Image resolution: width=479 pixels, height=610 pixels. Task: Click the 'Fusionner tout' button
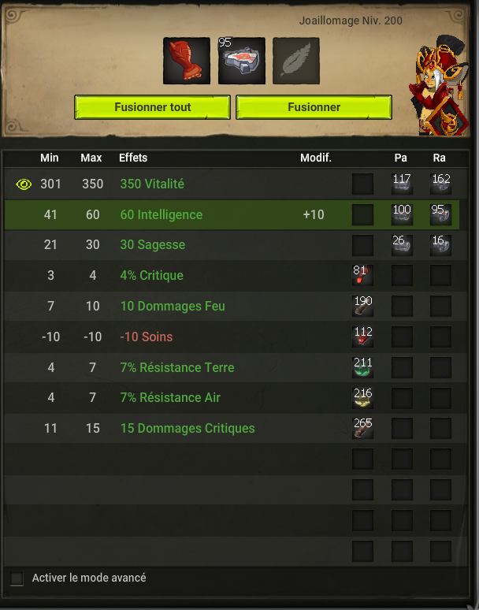click(152, 107)
